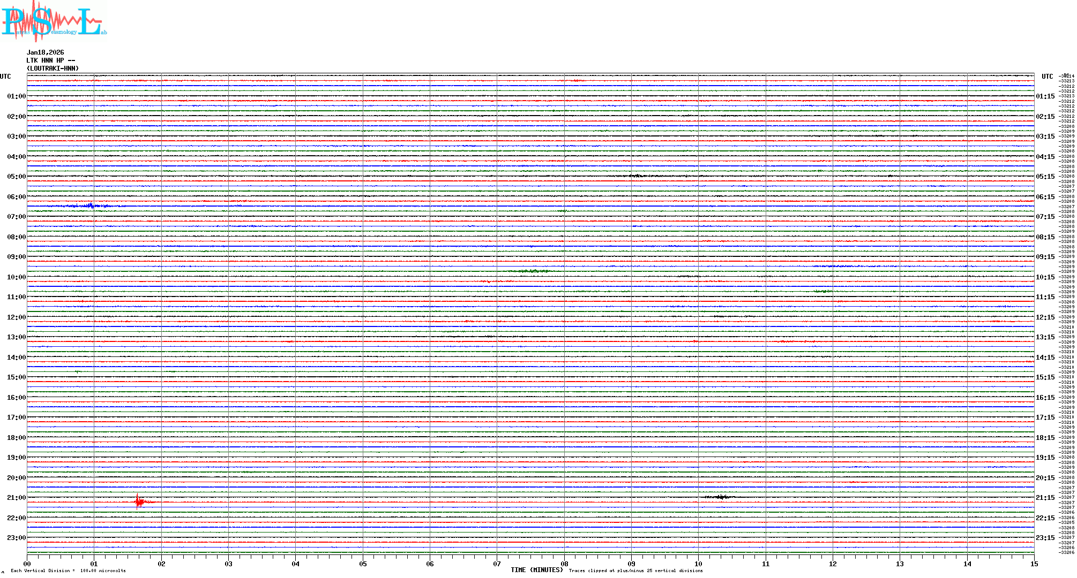This screenshot has width=1077, height=578.
Task: Click the 21:00 hour label on left
Action: [x=16, y=498]
